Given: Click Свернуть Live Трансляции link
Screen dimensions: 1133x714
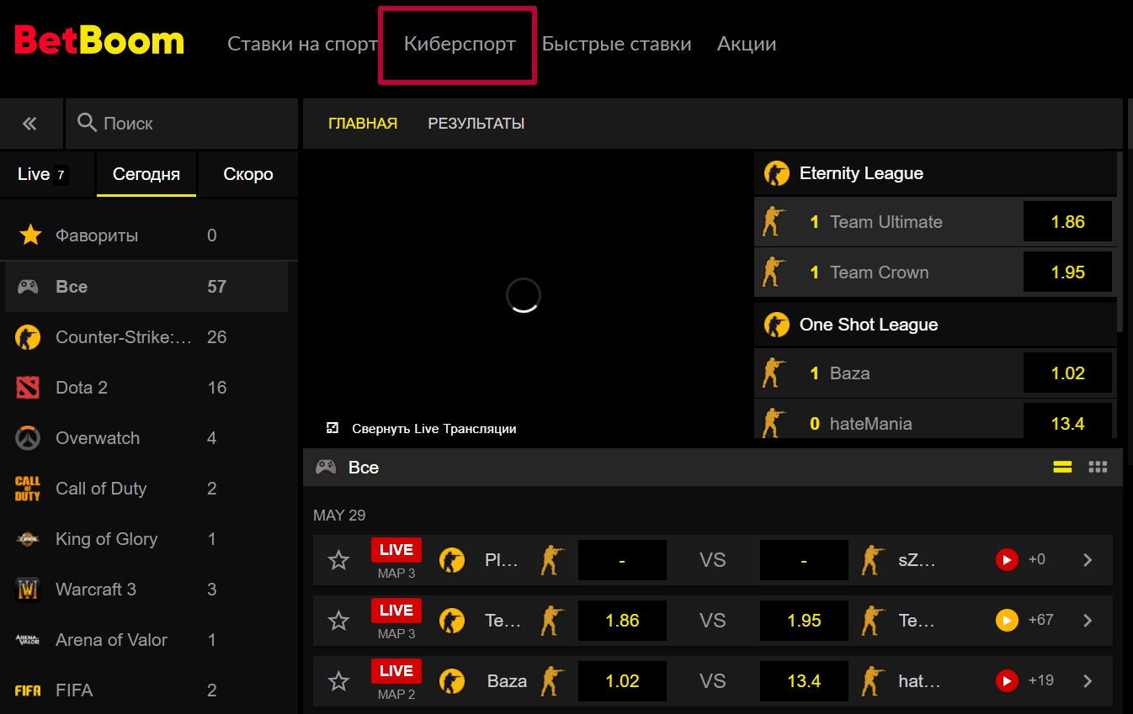Looking at the screenshot, I should pyautogui.click(x=434, y=429).
